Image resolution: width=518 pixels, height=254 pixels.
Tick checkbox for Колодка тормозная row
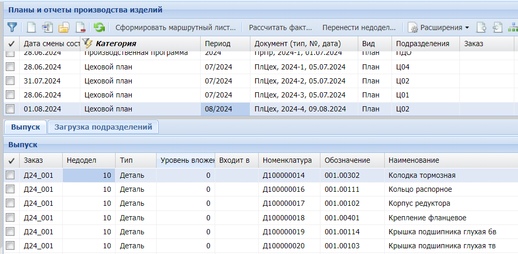(10, 175)
